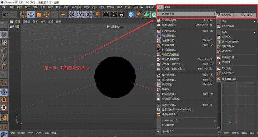Open 图像查看器... from the menu
Viewport: 258px width, 137px height.
186,105
